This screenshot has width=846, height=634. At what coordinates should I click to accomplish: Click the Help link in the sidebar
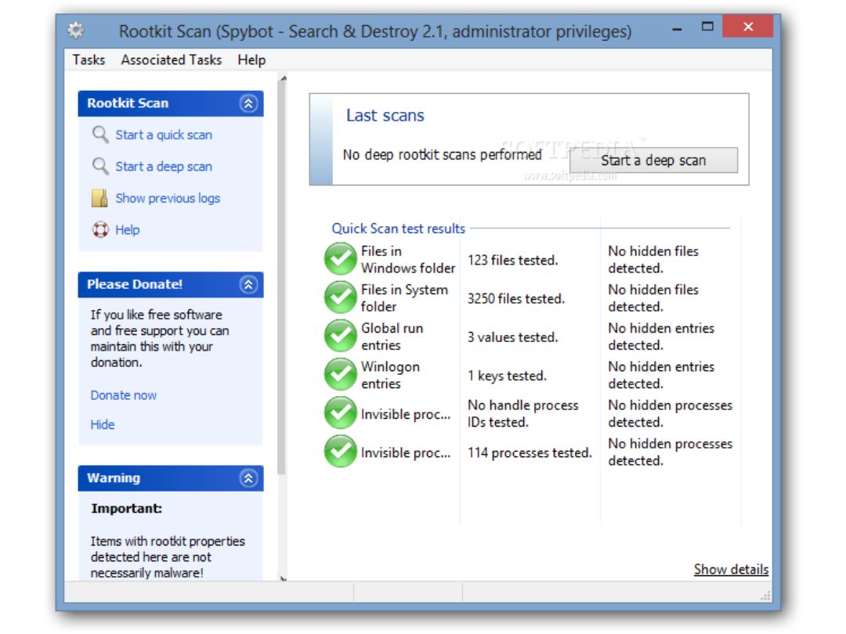tap(128, 230)
